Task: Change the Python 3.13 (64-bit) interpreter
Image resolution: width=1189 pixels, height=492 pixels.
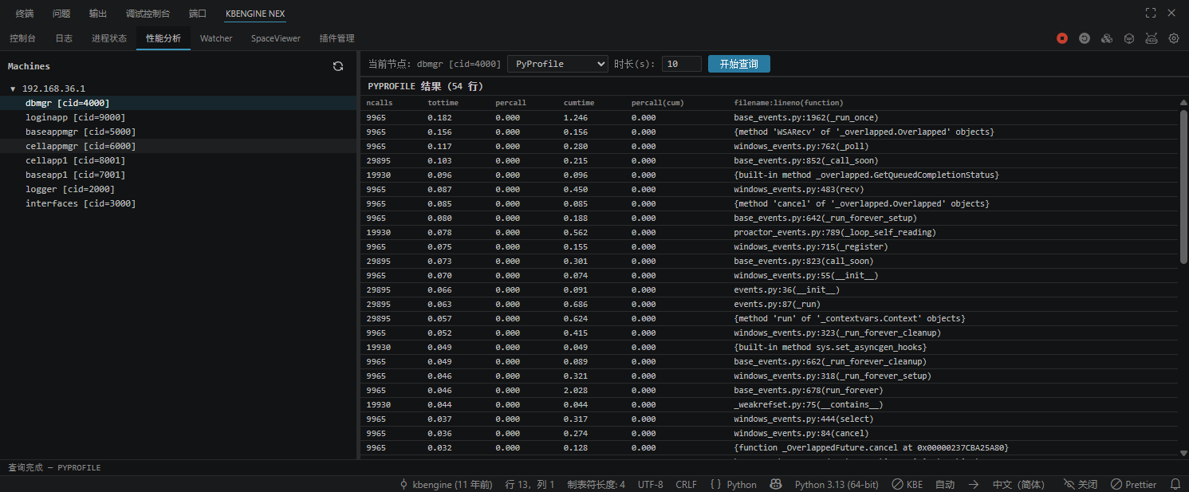Action: 837,484
